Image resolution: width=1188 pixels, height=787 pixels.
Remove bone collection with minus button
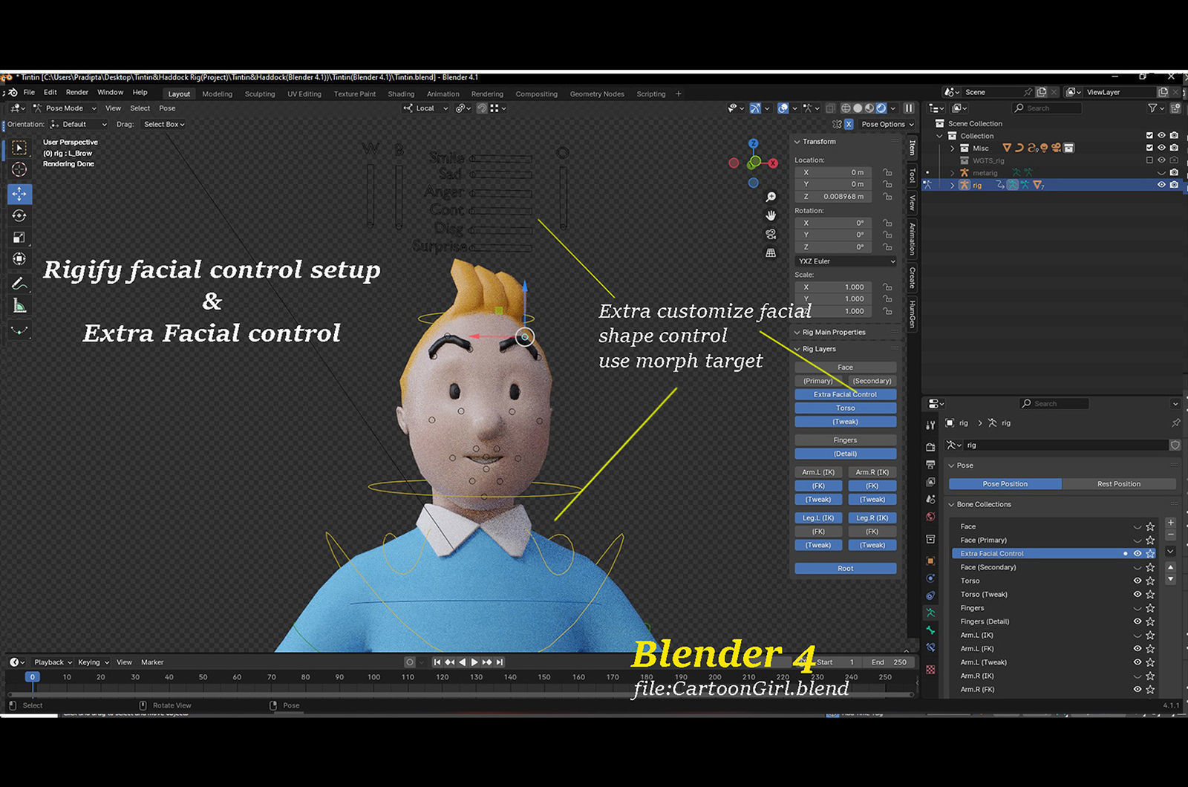1171,535
